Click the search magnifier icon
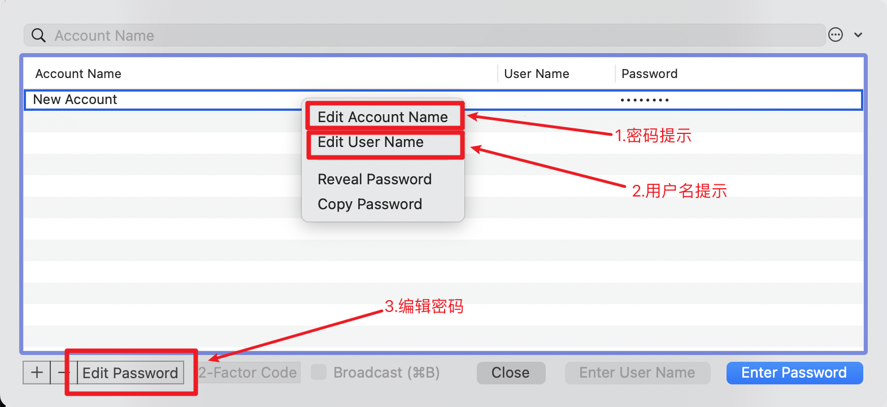 point(38,36)
